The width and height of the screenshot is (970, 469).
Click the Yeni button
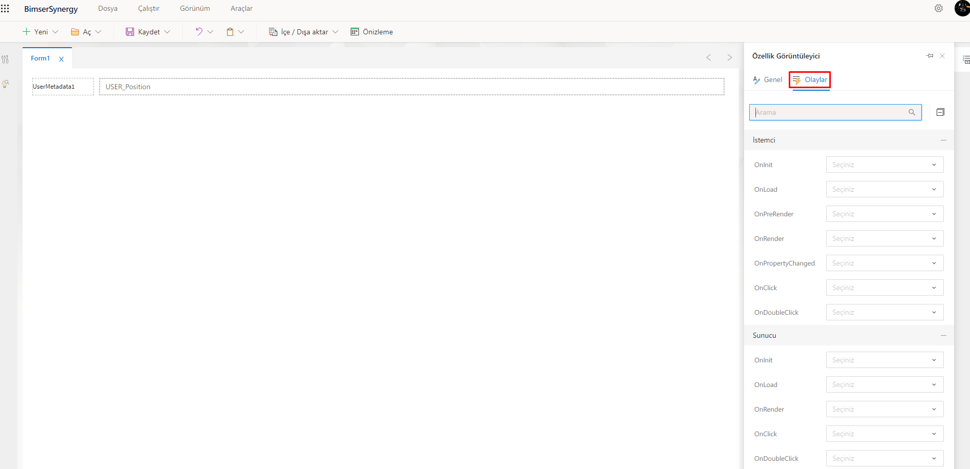click(41, 32)
